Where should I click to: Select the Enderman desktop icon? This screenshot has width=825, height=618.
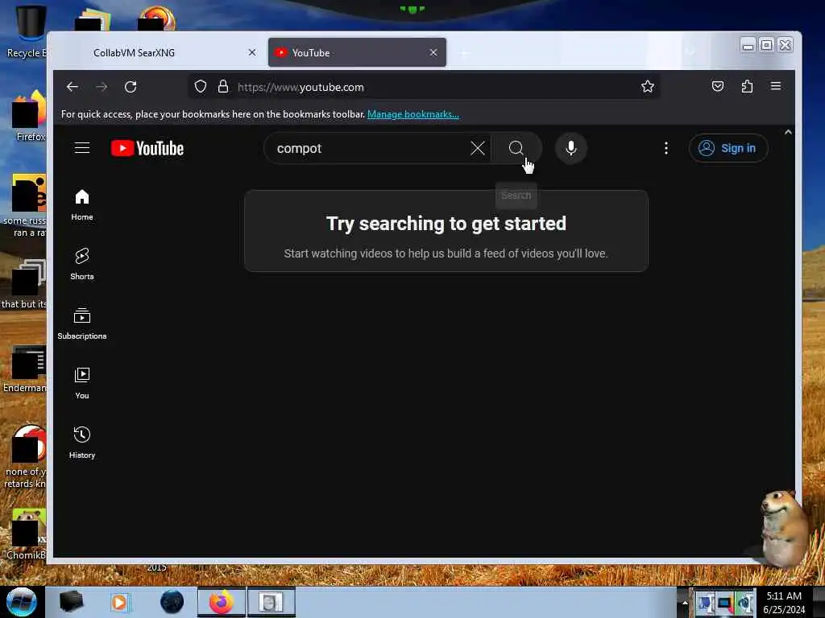click(25, 369)
